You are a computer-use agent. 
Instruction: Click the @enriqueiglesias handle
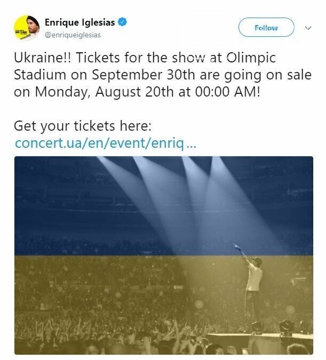point(73,35)
